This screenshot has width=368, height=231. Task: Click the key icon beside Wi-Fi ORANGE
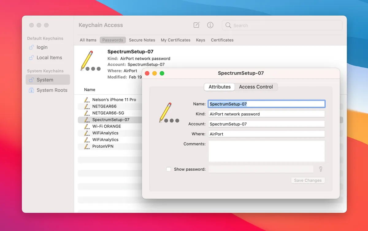86,126
